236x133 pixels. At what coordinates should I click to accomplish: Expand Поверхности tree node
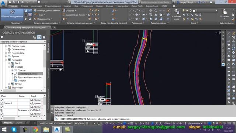pos(6,53)
